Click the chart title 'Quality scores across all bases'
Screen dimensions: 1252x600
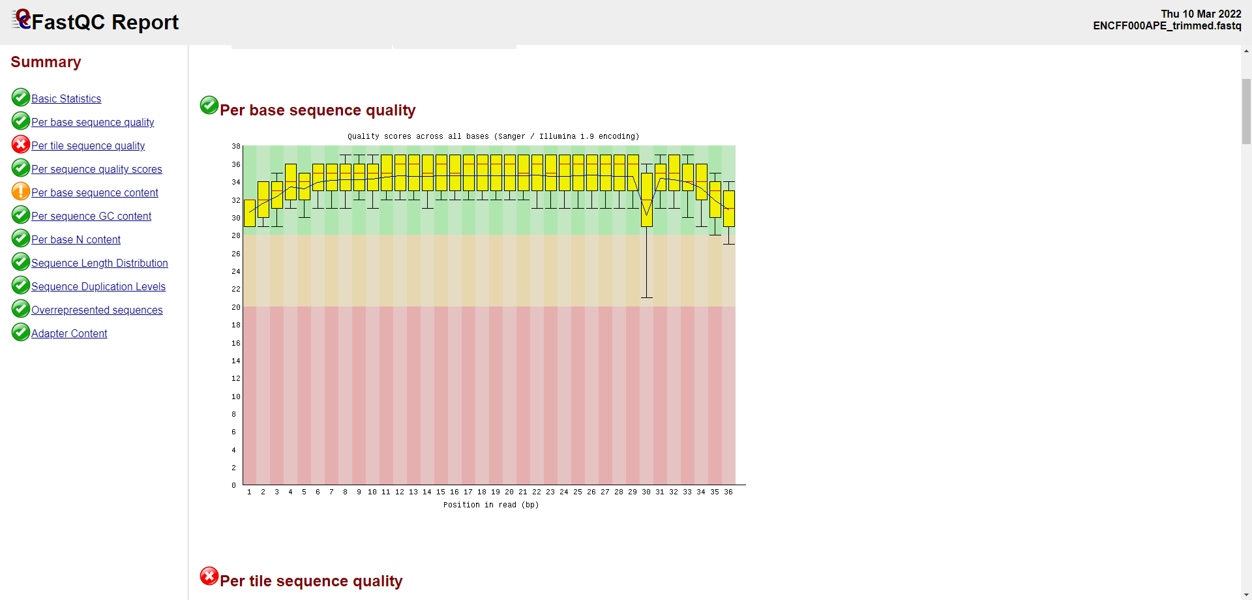[x=493, y=136]
